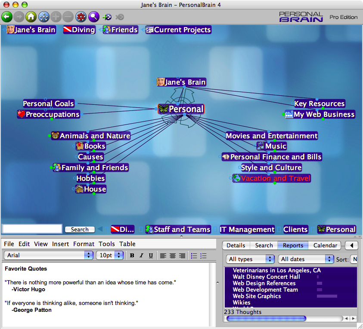Click the globe icon of Vacation and Travel
Viewport: 363px width, 329px height.
(x=236, y=178)
